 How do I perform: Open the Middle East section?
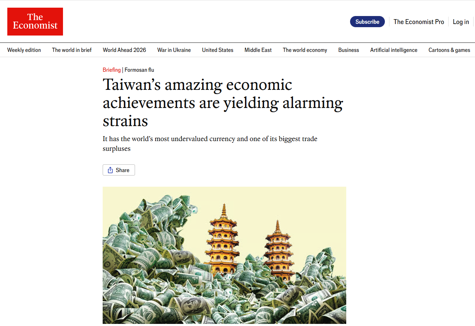pos(258,50)
